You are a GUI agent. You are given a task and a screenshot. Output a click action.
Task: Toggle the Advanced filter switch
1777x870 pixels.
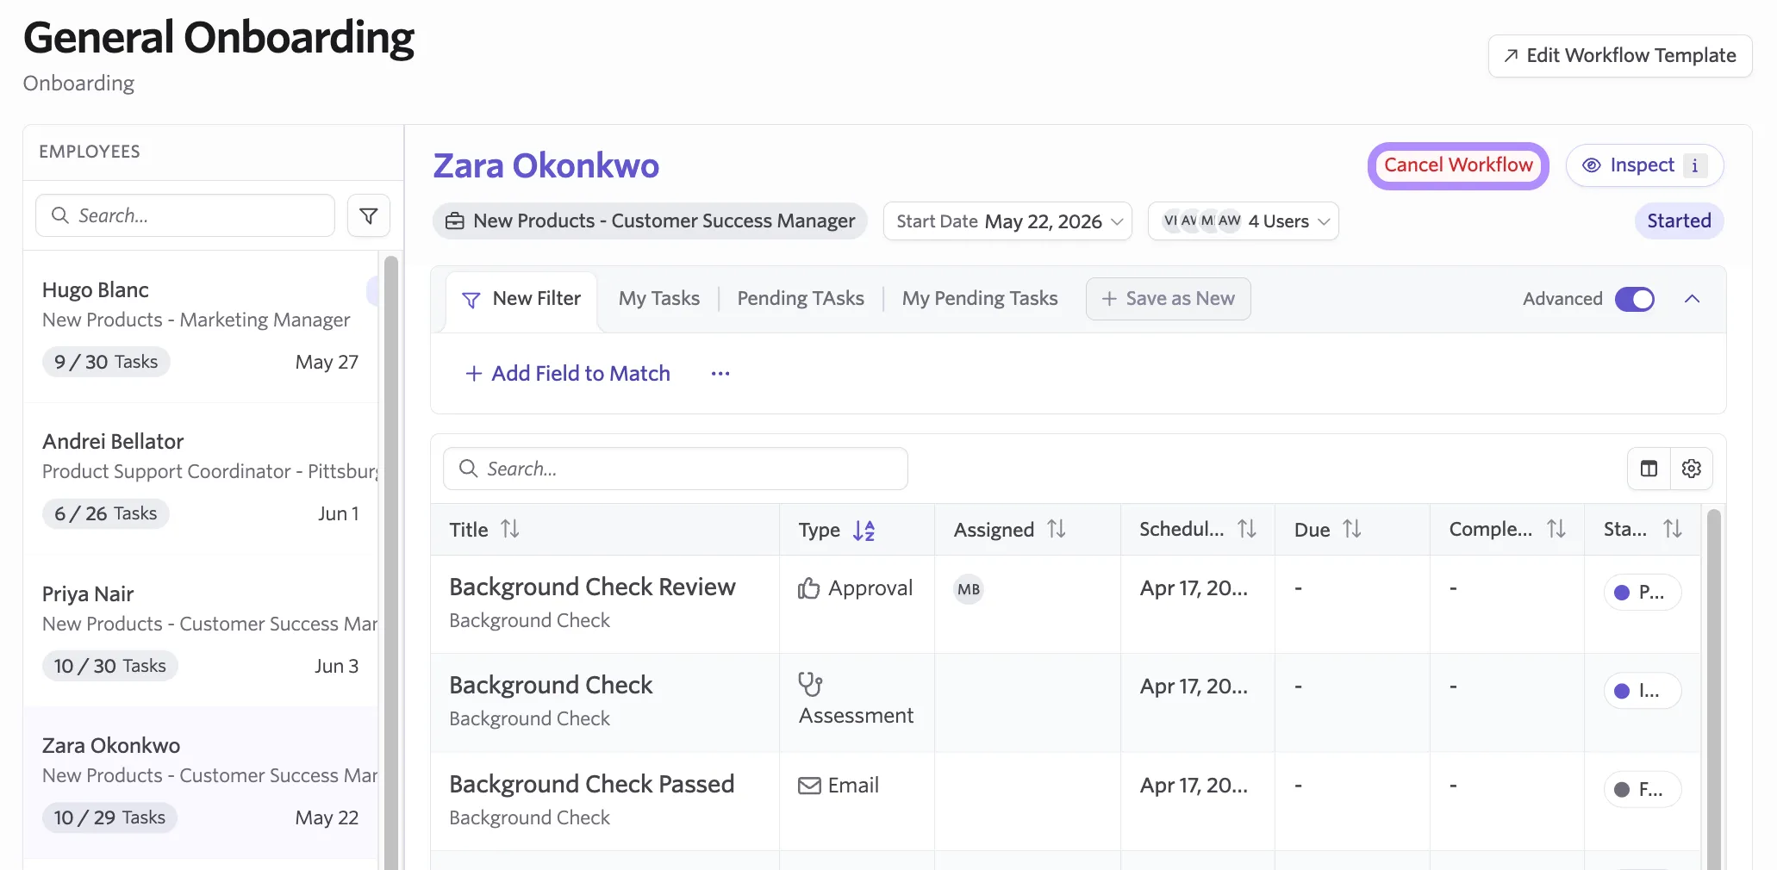[1635, 299]
